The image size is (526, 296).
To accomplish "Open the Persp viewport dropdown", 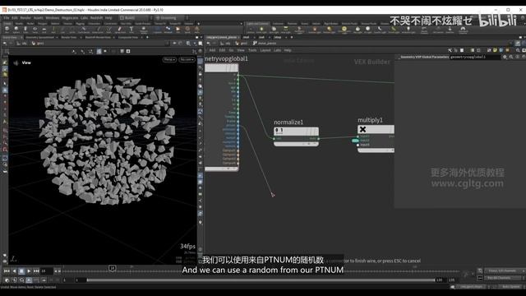I will (x=169, y=59).
